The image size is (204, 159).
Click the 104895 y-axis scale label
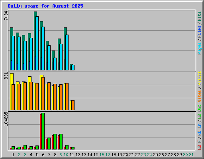point(6,119)
